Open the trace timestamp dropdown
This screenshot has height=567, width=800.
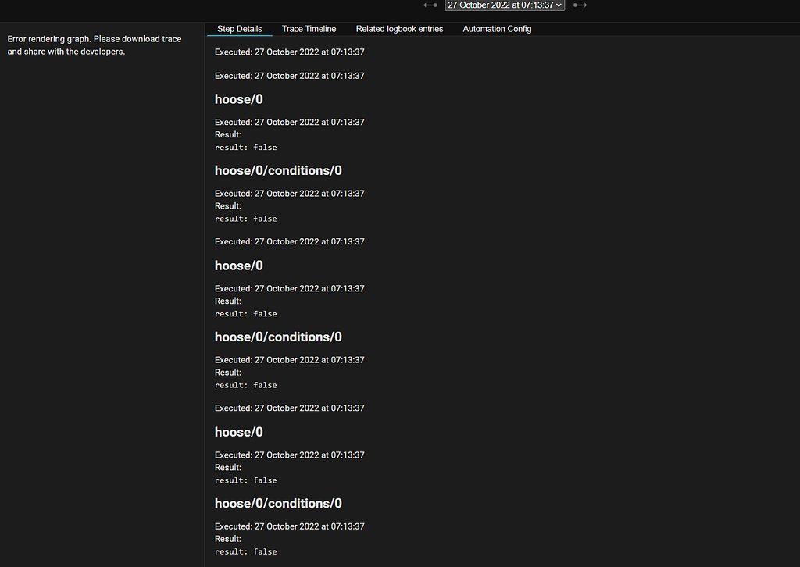(x=504, y=5)
